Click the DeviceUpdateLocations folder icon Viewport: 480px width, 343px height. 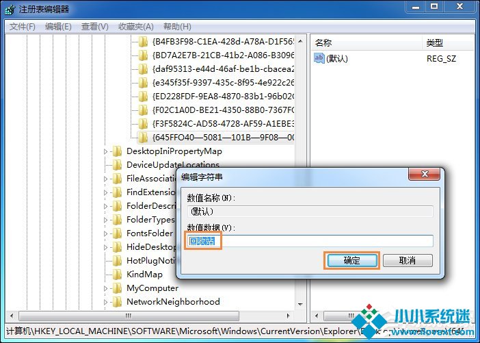(x=117, y=164)
